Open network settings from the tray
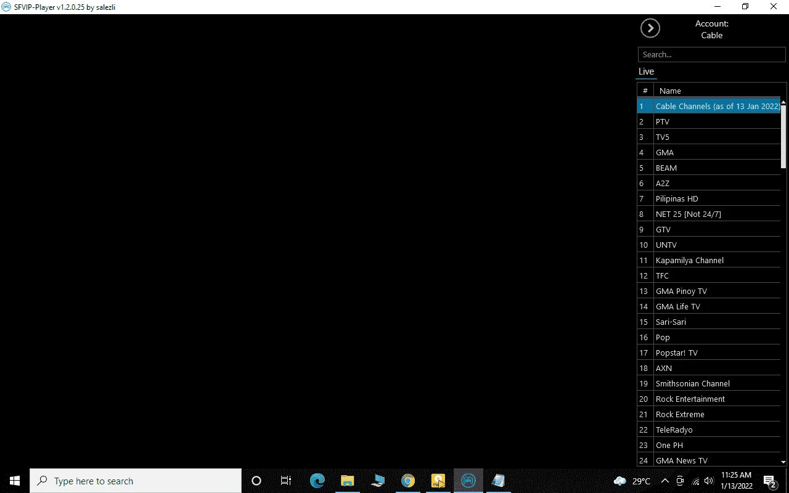Image resolution: width=789 pixels, height=493 pixels. 695,481
